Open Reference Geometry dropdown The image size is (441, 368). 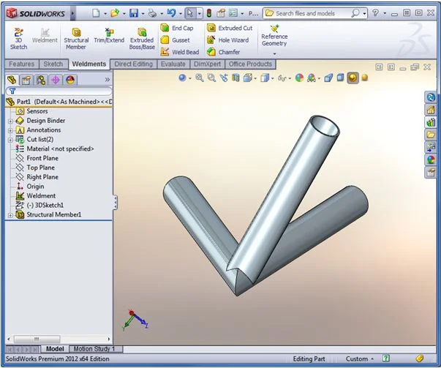pyautogui.click(x=274, y=53)
